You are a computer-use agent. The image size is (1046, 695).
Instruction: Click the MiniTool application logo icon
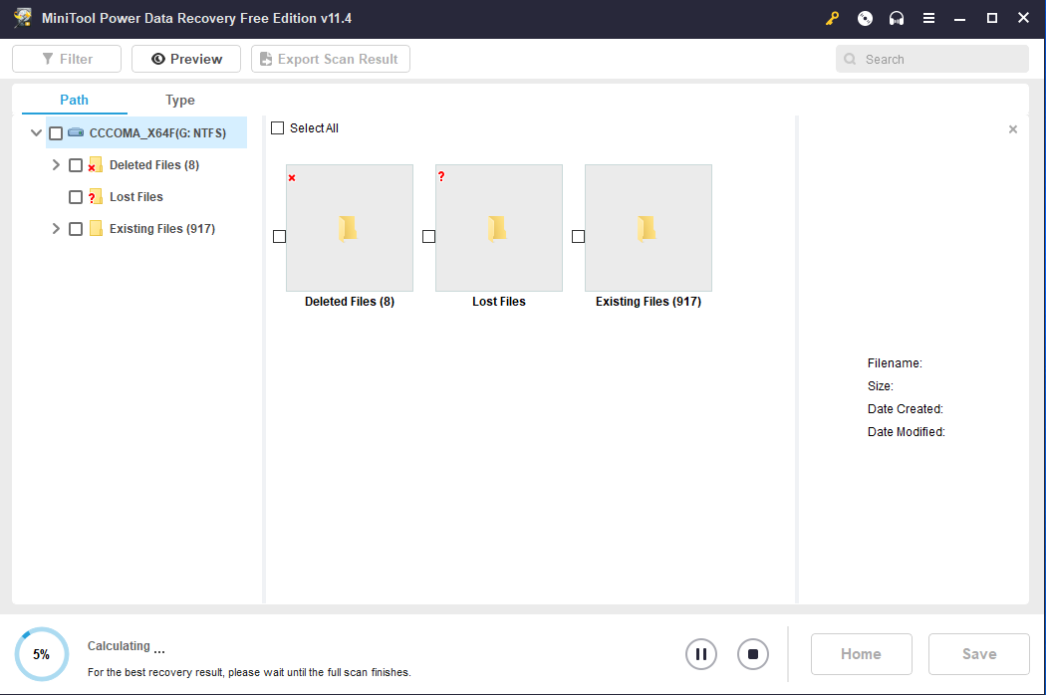pyautogui.click(x=23, y=18)
